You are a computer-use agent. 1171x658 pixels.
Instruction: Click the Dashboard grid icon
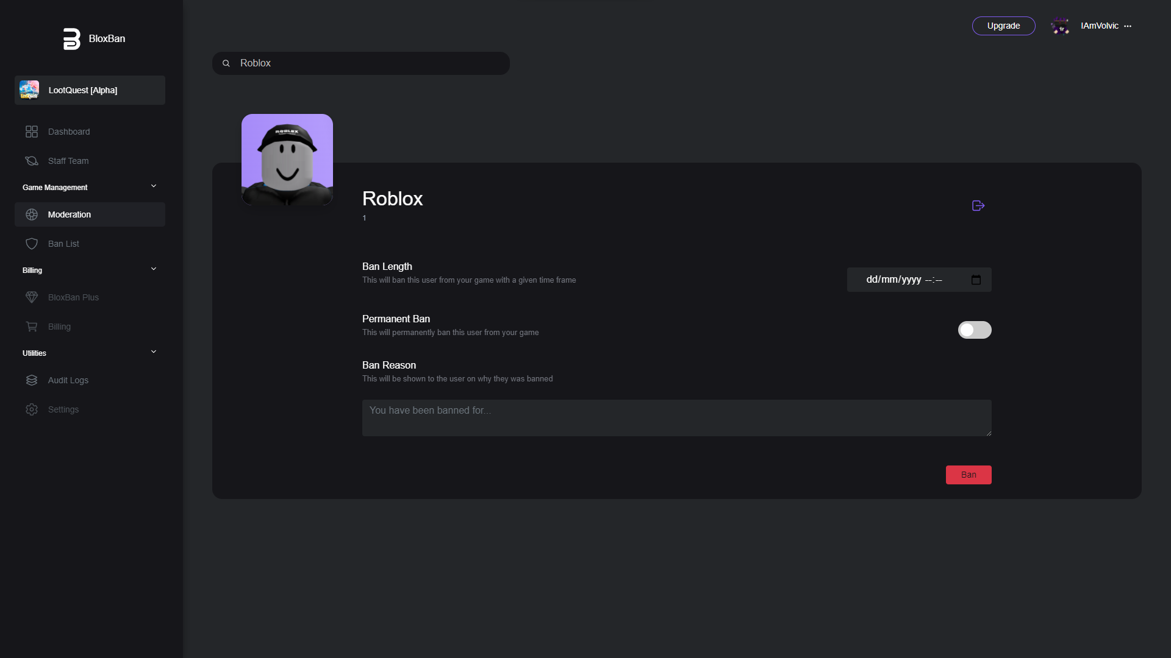point(32,132)
